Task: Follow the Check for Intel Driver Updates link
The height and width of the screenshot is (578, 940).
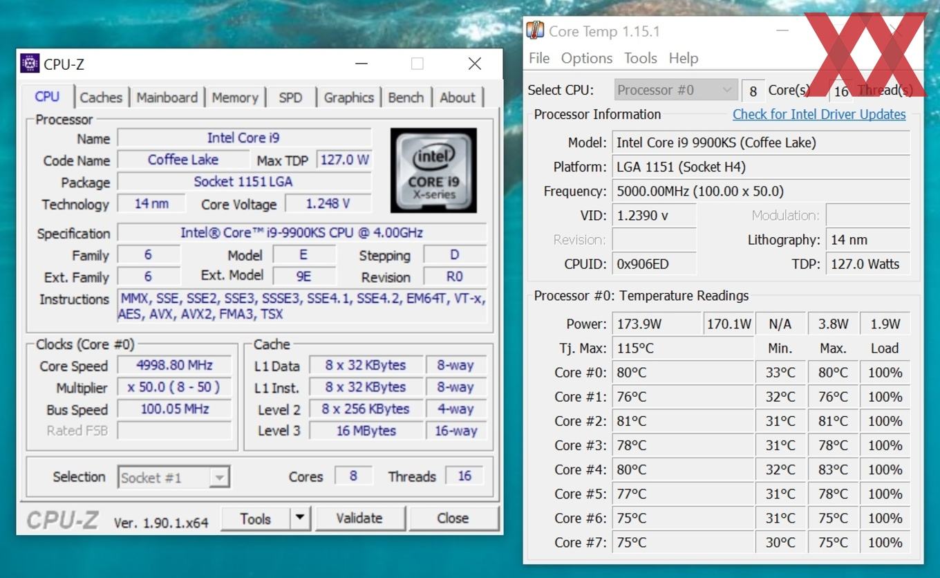Action: pos(819,114)
